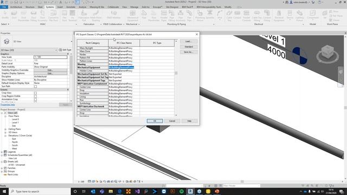This screenshot has width=347, height=195.
Task: Toggle the Crop Region Visible checkbox
Action: (35, 96)
